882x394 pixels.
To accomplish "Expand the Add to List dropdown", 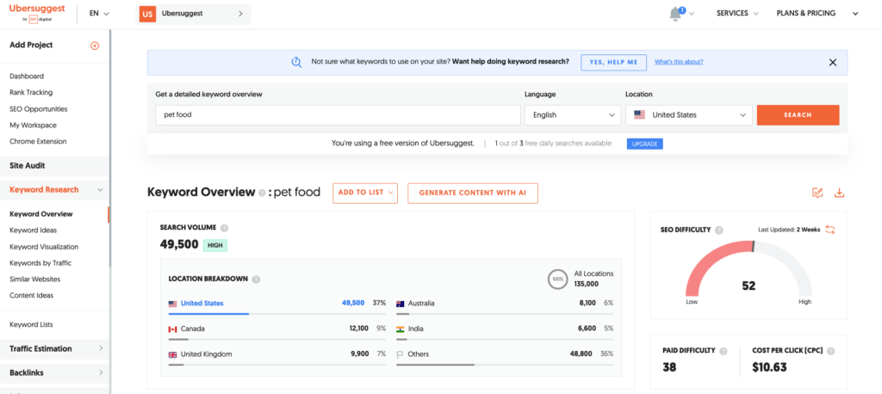I will tap(365, 193).
